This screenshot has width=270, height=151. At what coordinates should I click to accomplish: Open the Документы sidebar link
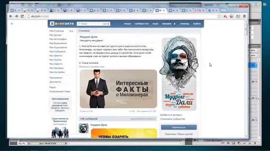55,82
